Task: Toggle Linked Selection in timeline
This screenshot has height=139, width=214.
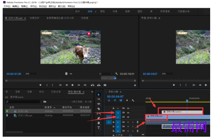Action: point(121,100)
